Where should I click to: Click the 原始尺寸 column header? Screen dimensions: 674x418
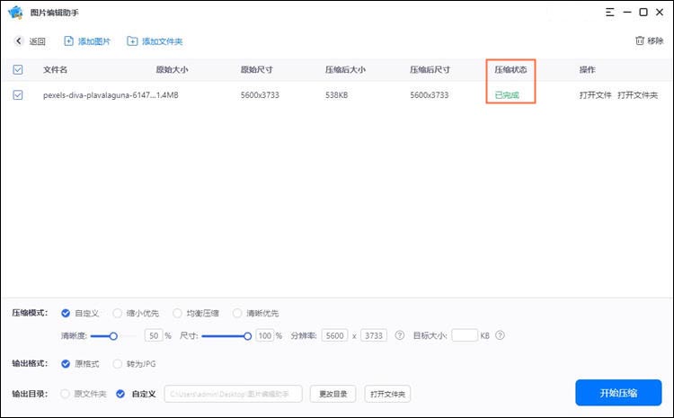coord(257,70)
